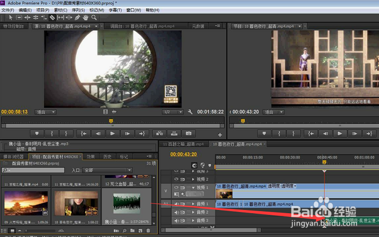
Task: Click Automate to Sequence icon
Action: point(116,231)
